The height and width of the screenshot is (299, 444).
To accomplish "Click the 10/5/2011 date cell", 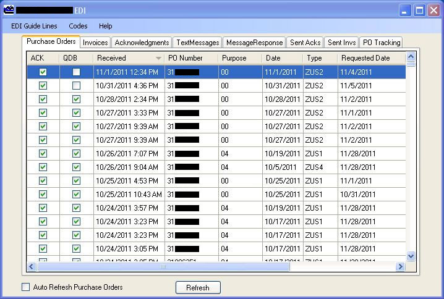I will tap(283, 167).
